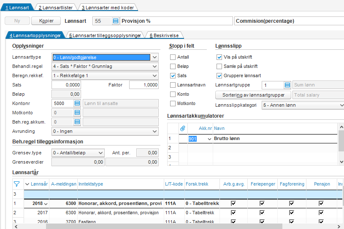Click the Provisjon % name field
This screenshot has height=229, width=344.
click(176, 21)
